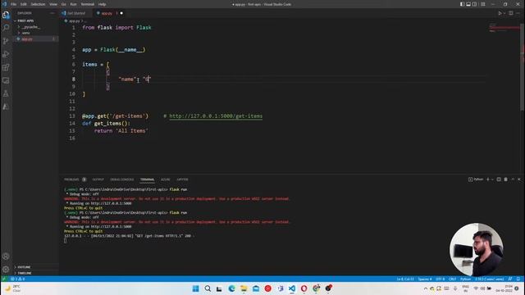Open the Azure view in activity bar

tap(6, 107)
